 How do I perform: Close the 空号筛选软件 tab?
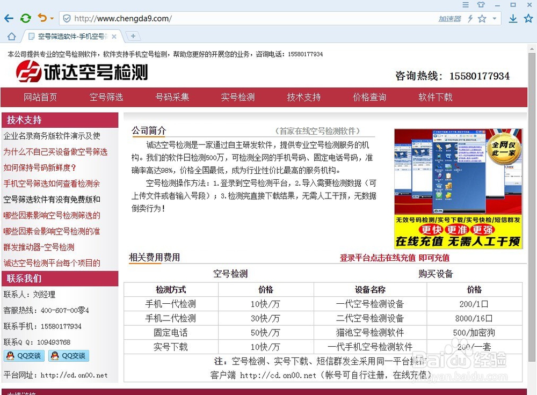(x=114, y=36)
